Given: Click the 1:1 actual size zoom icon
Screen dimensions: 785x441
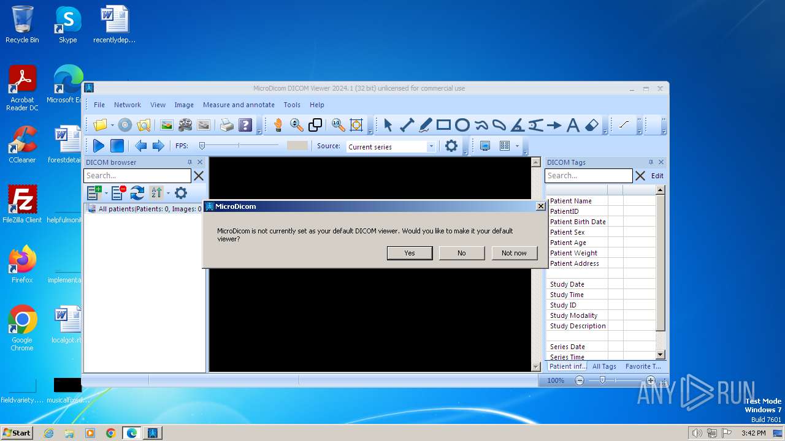Looking at the screenshot, I should click(x=338, y=125).
